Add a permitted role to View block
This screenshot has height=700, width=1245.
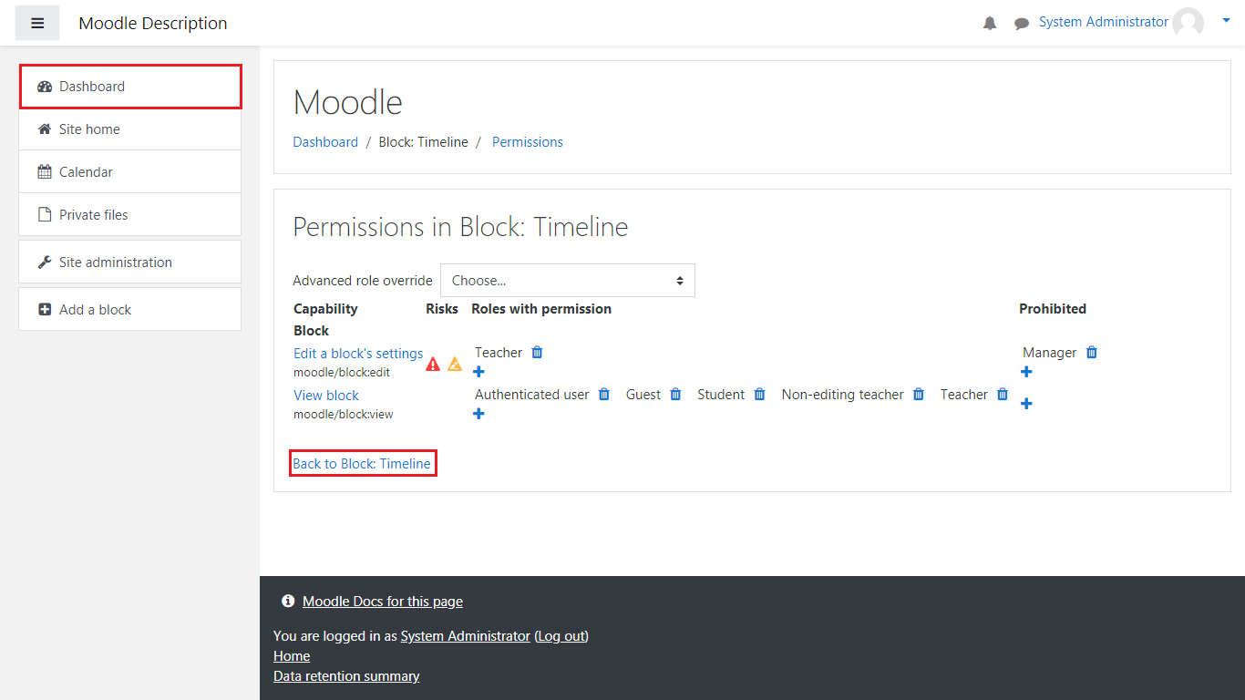479,414
